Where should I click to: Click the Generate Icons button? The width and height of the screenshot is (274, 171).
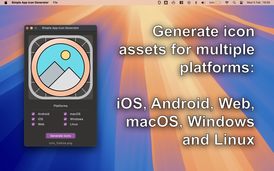(61, 136)
